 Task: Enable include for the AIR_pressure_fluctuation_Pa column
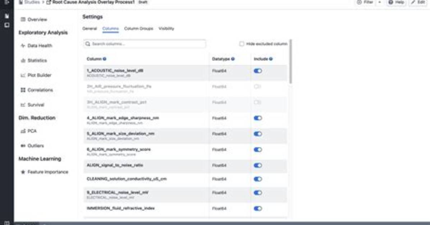click(257, 87)
